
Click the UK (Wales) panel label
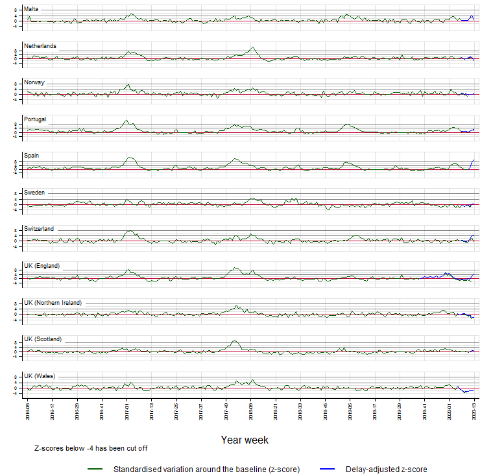click(40, 376)
